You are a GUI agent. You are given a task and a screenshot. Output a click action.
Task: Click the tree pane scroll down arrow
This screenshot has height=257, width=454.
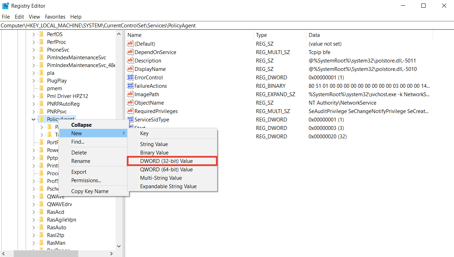118,246
